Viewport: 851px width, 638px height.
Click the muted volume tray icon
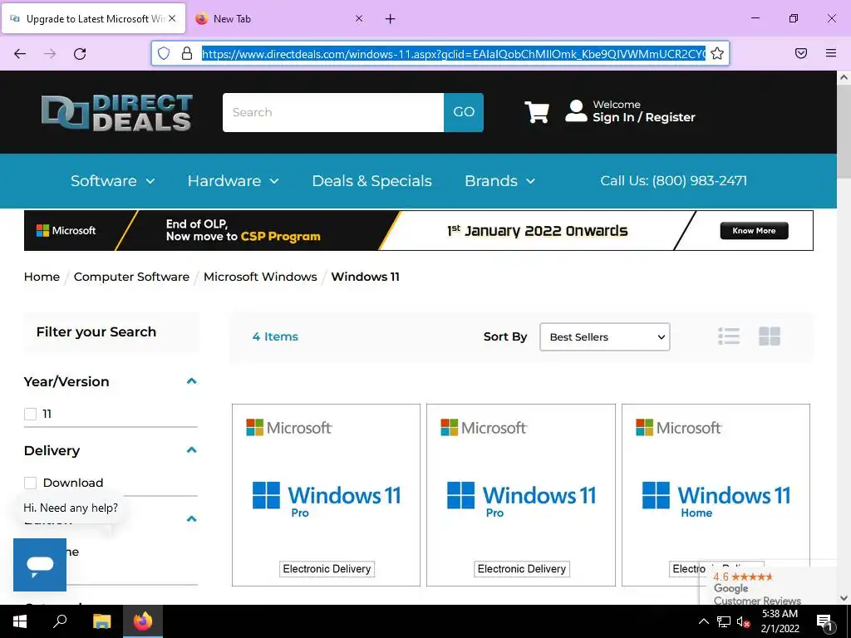tap(744, 622)
